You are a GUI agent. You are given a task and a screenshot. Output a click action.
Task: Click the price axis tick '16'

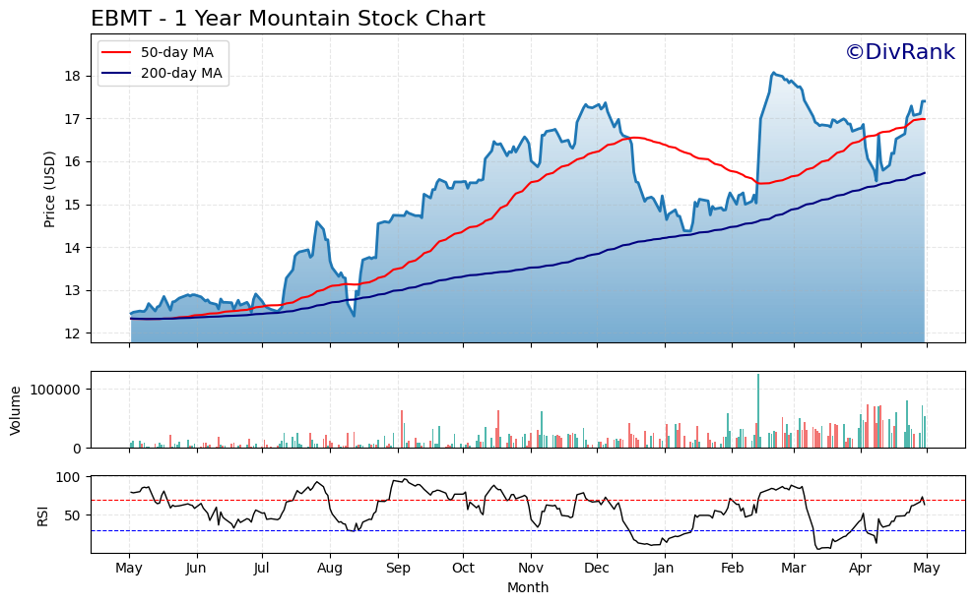point(73,162)
